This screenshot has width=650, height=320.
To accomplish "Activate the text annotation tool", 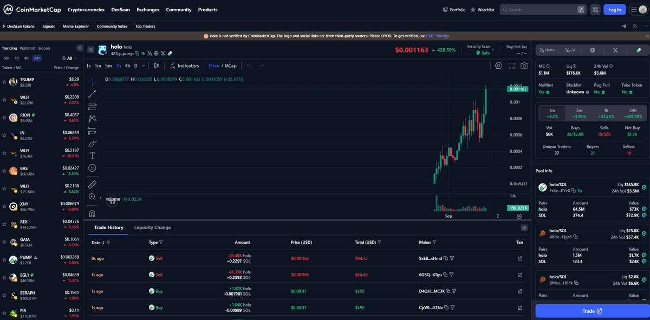I will point(92,156).
